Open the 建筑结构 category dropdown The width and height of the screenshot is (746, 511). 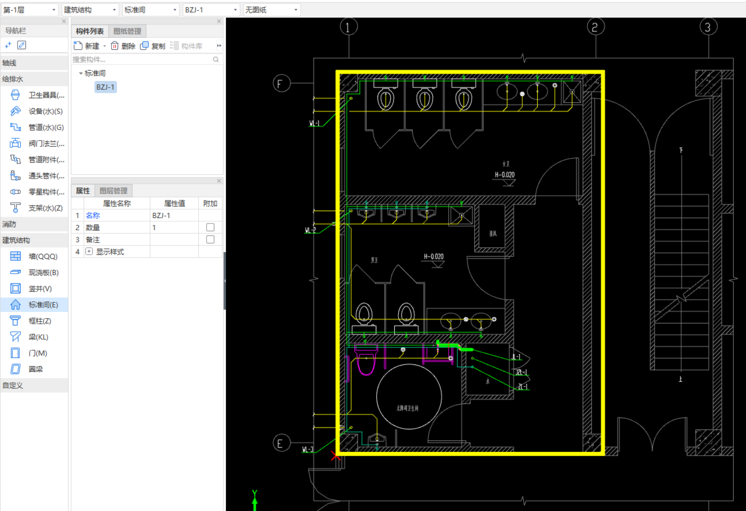90,10
